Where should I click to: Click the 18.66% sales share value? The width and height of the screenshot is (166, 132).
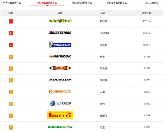[x=147, y=45]
